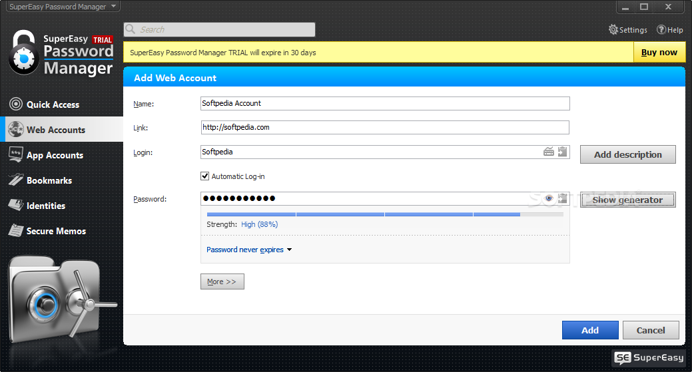Click the Settings gear icon
692x372 pixels.
(613, 29)
